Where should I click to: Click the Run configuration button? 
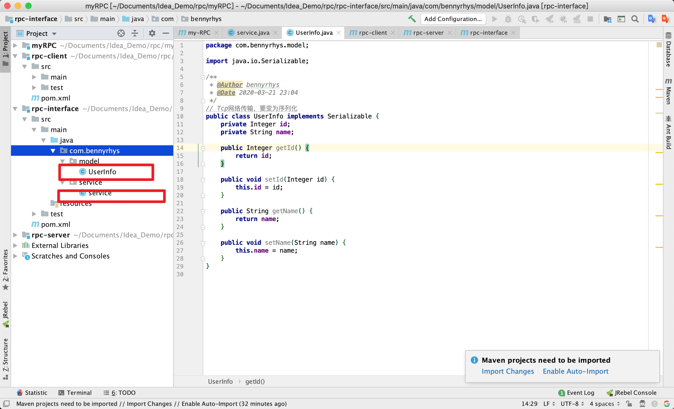(x=453, y=19)
